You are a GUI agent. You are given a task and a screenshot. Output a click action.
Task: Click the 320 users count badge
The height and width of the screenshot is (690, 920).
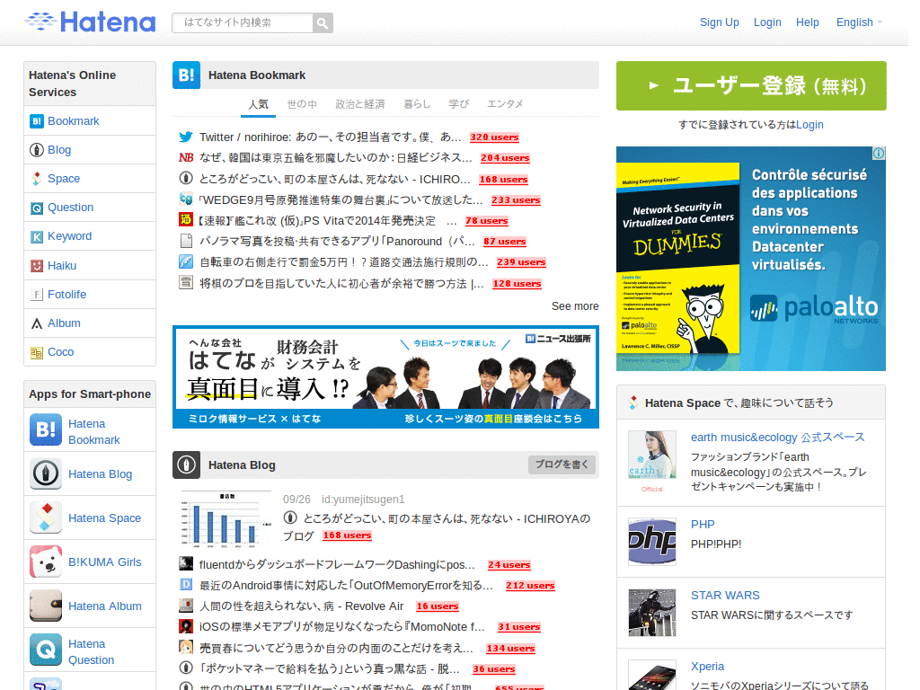pyautogui.click(x=494, y=137)
